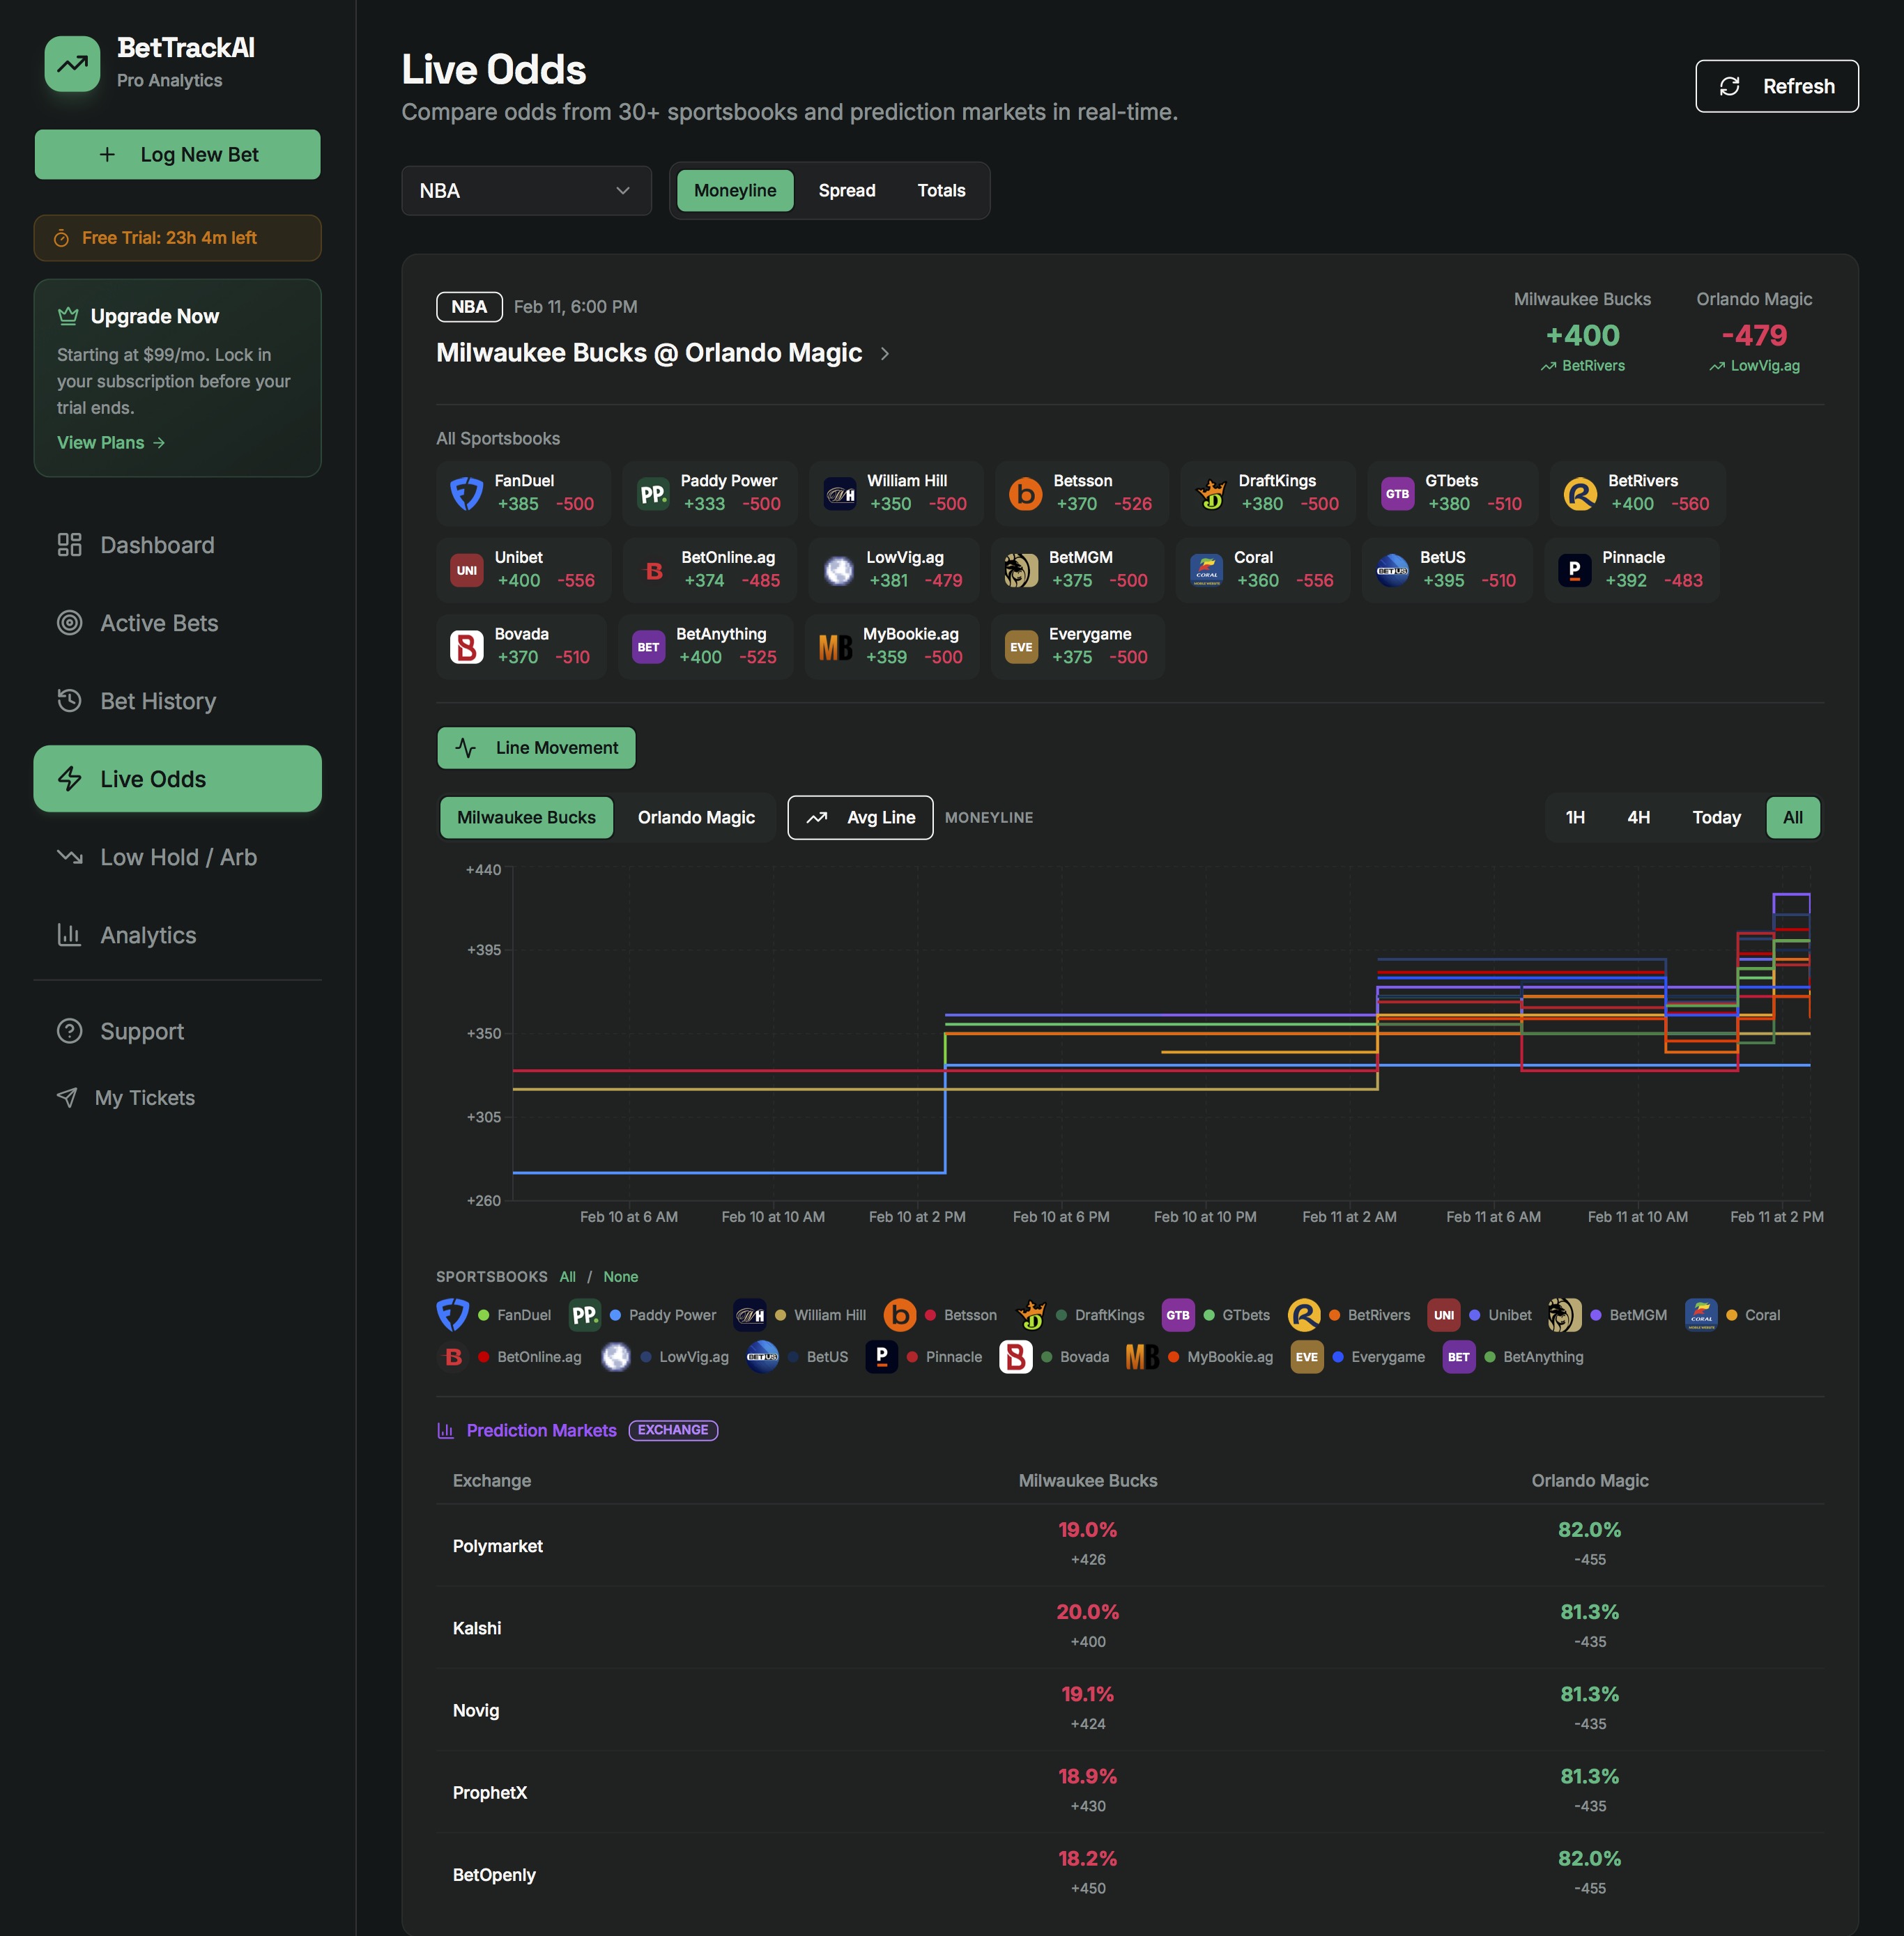Click the My Tickets paper plane icon

point(67,1097)
